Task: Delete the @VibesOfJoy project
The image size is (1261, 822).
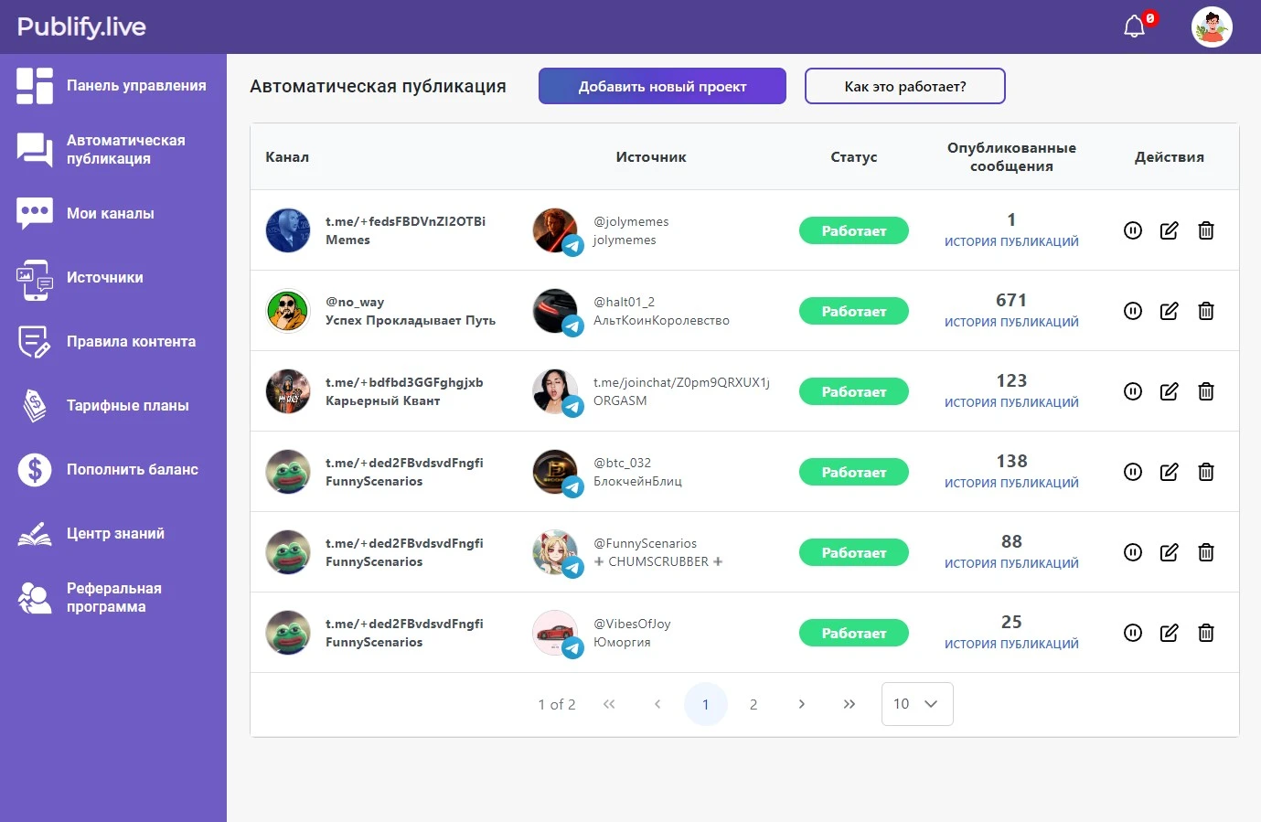Action: tap(1205, 633)
